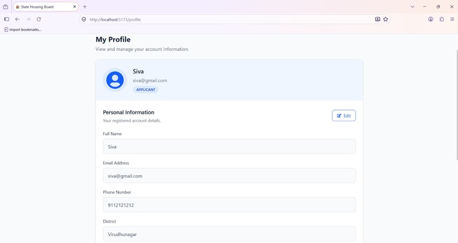Image resolution: width=458 pixels, height=243 pixels.
Task: Click the Phone Number label
Action: (x=117, y=192)
